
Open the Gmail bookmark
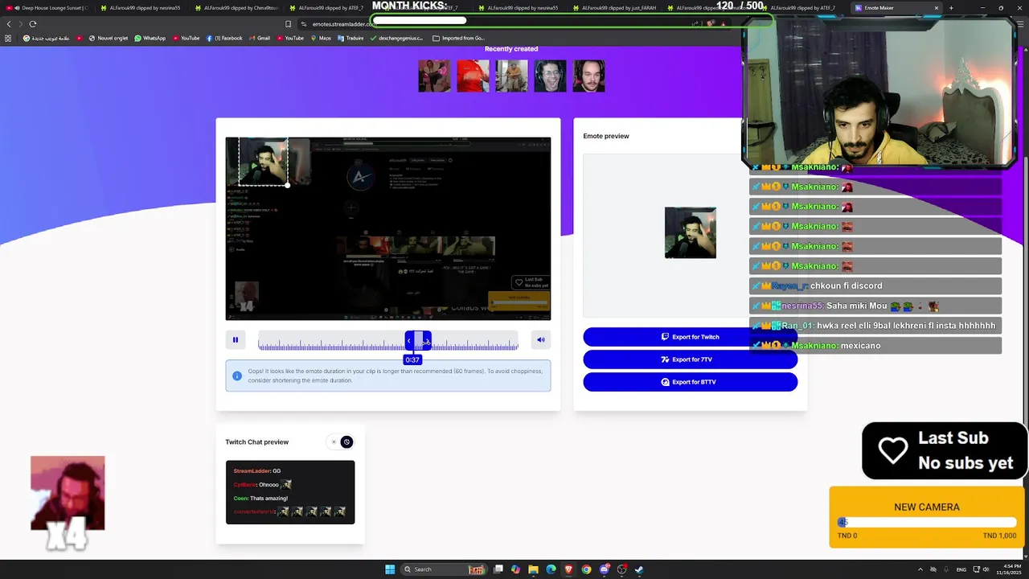point(259,38)
